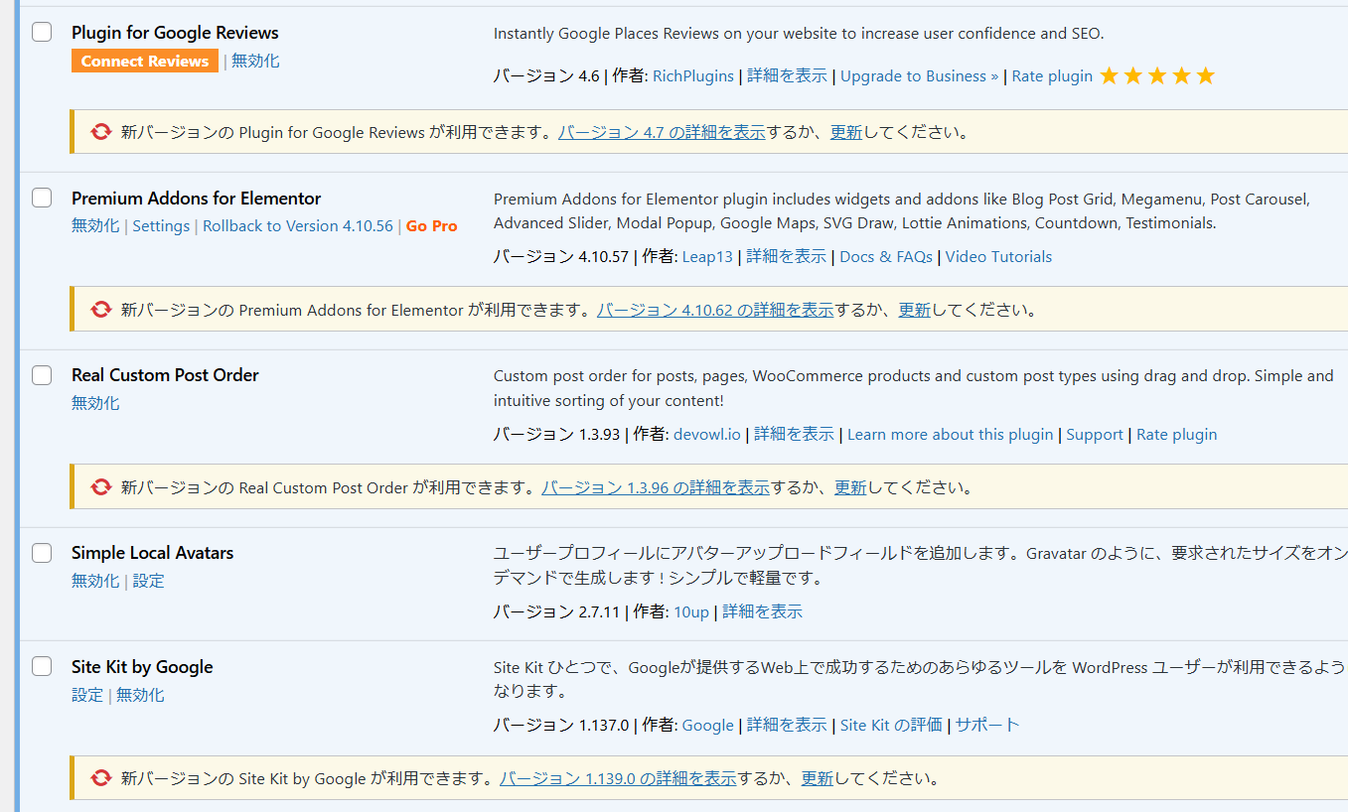1348x812 pixels.
Task: Select the Plugin for Google Reviews checkbox
Action: click(42, 33)
